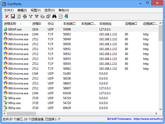
Task: Click the horizontal scrollbar right arrow
Action: coord(156,113)
